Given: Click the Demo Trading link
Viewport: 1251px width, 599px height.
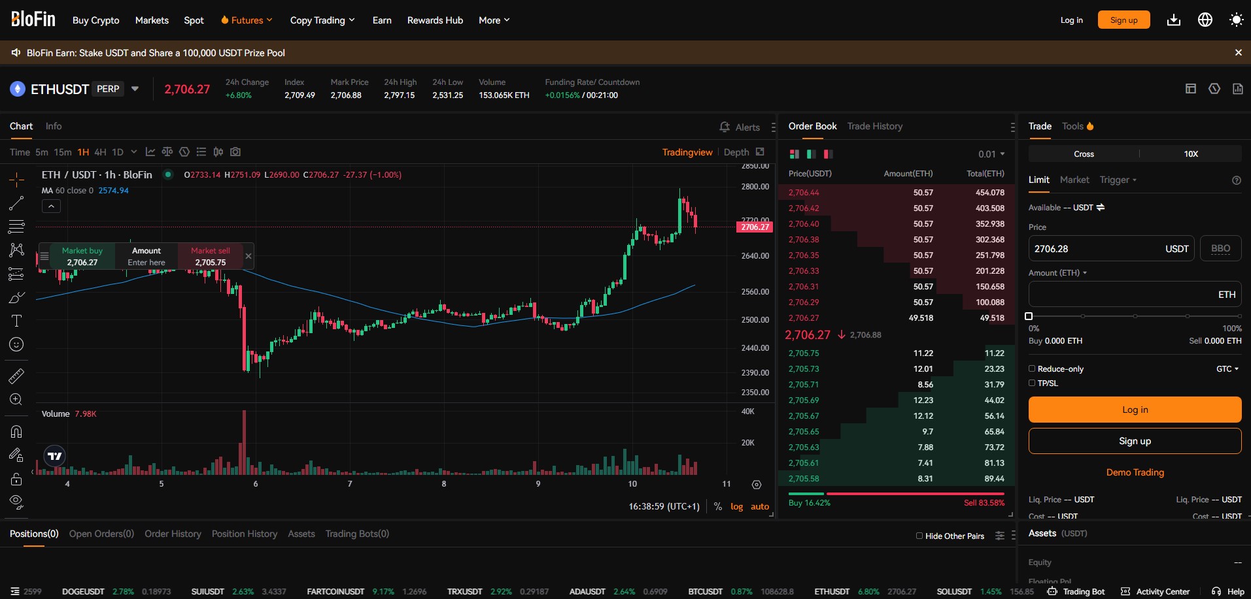Looking at the screenshot, I should (x=1135, y=472).
